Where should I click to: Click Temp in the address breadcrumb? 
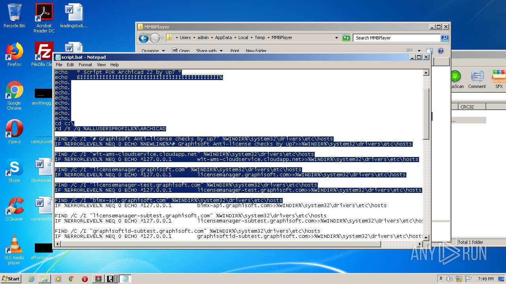pyautogui.click(x=260, y=38)
